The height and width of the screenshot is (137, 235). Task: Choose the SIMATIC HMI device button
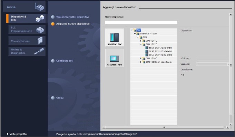tap(115, 58)
